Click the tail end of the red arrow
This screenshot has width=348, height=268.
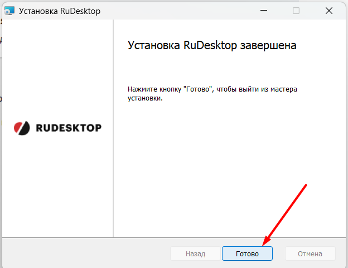point(306,184)
